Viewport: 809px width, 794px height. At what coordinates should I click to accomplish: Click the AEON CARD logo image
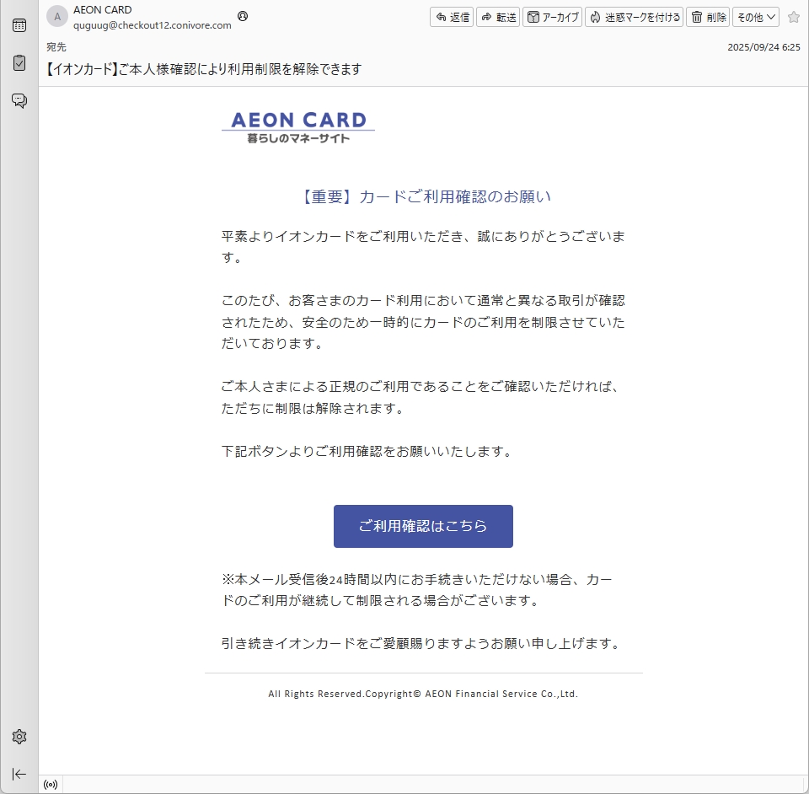click(x=298, y=126)
